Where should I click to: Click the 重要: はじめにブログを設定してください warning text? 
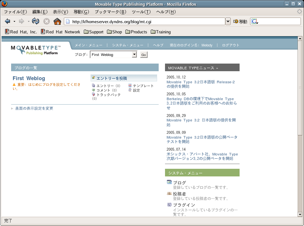[x=47, y=86]
